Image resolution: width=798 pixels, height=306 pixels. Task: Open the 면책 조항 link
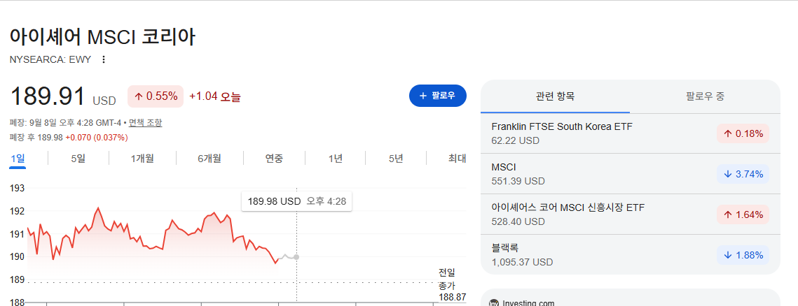tap(146, 123)
